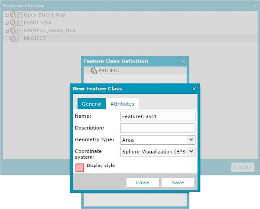Click the Open Street Map layer icon

click(x=13, y=15)
